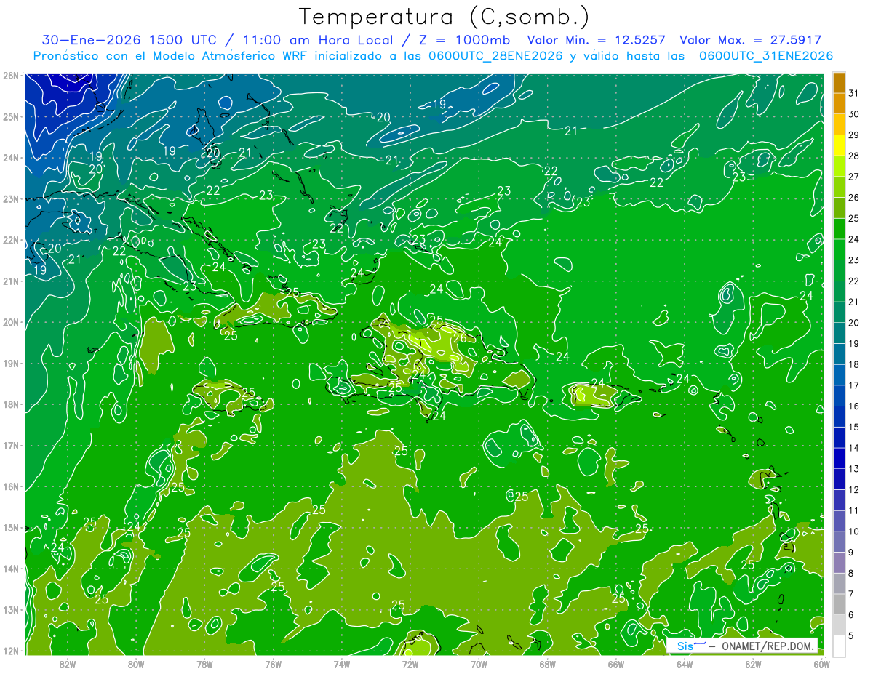Click legend value 31 on the color bar
Image resolution: width=873 pixels, height=674 pixels.
(854, 93)
